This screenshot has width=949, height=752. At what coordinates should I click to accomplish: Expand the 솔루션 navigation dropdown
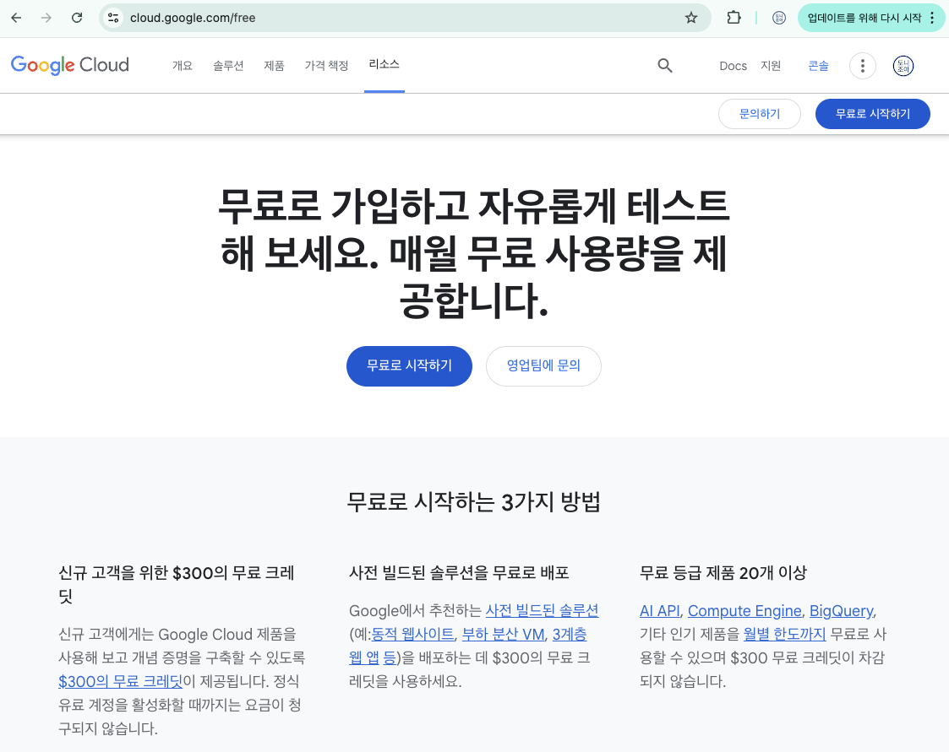tap(228, 65)
